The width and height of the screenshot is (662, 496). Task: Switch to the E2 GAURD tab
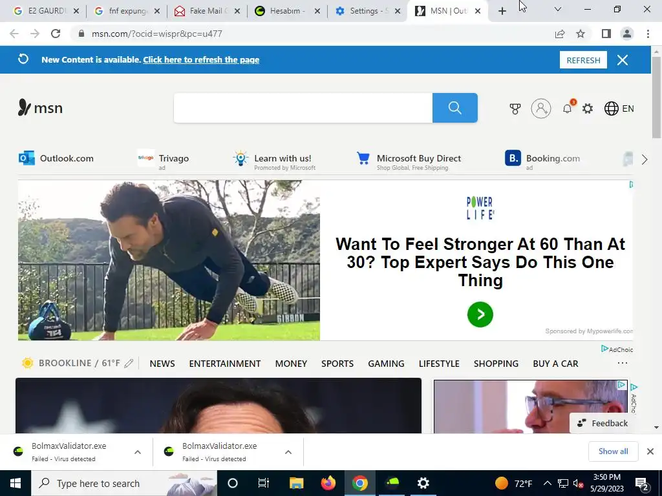tap(46, 11)
